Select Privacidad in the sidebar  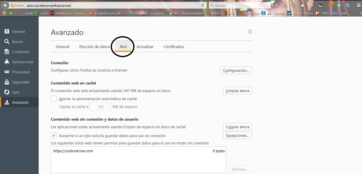pos(21,72)
